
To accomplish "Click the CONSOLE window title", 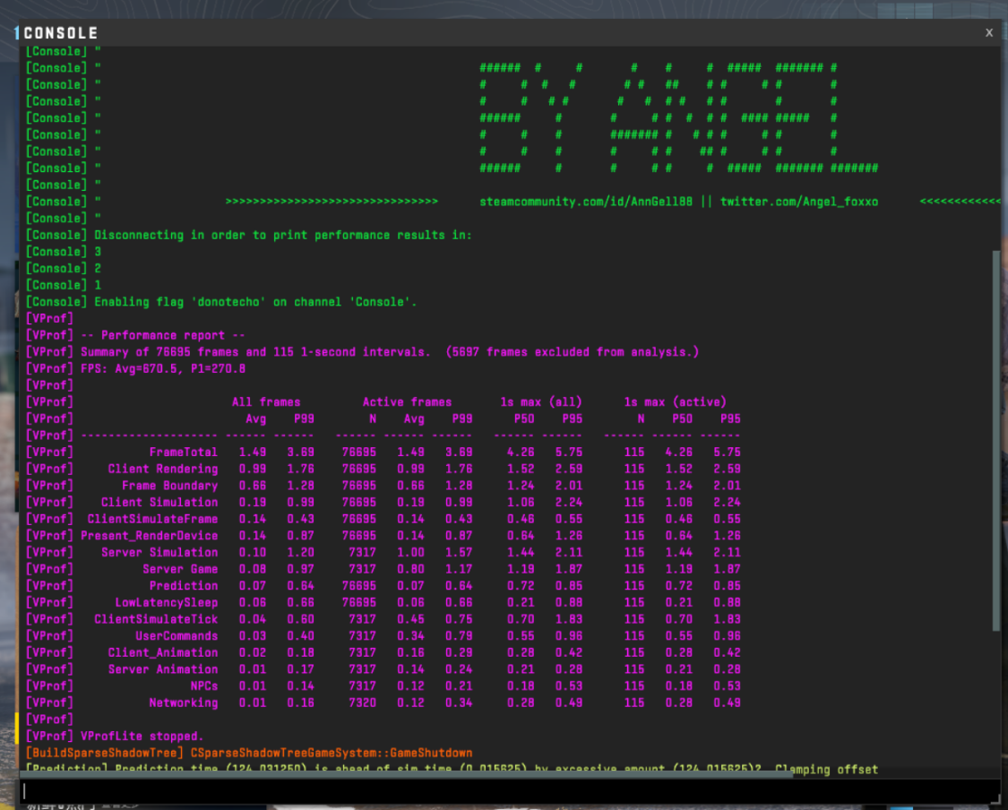I will click(60, 33).
